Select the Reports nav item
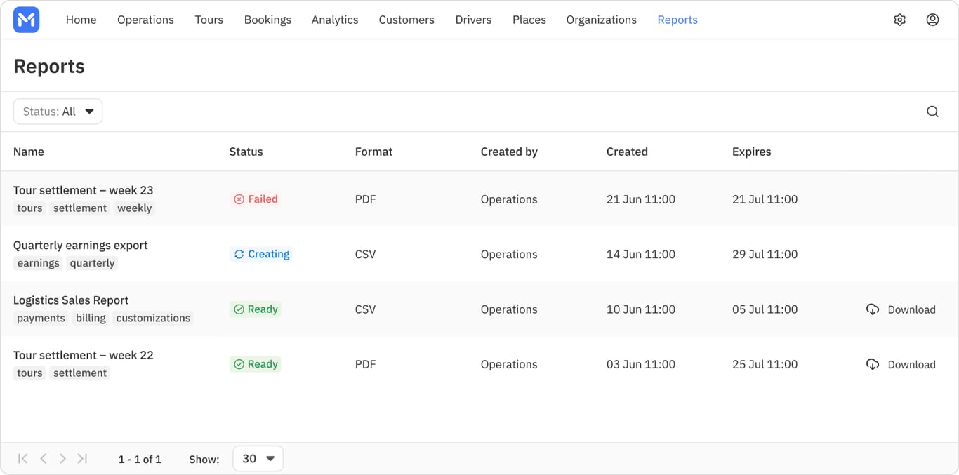The height and width of the screenshot is (475, 959). click(x=677, y=20)
